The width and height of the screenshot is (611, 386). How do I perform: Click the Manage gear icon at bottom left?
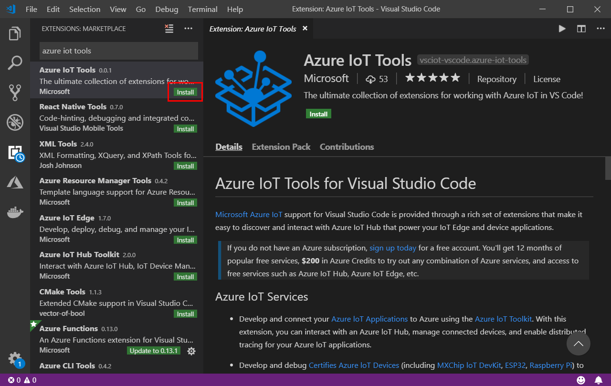(15, 358)
